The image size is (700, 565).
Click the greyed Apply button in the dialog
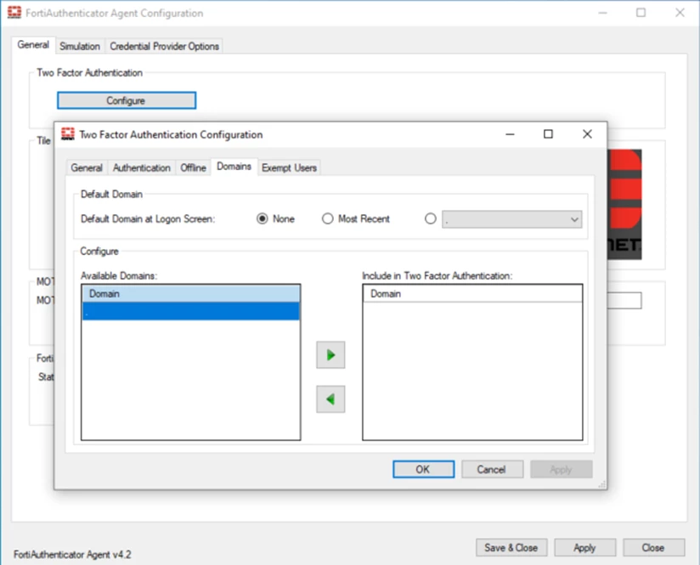click(561, 470)
